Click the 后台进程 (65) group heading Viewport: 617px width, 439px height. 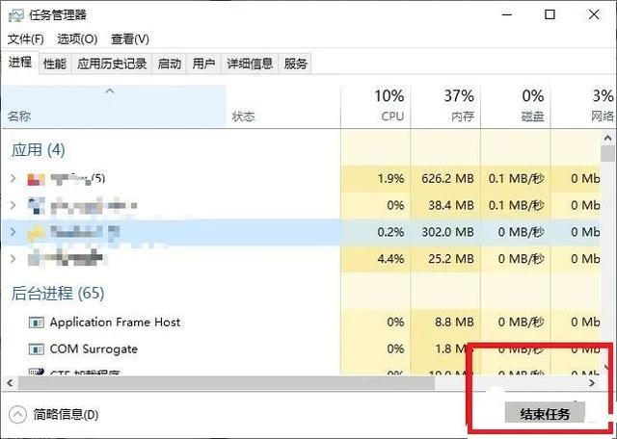coord(58,294)
